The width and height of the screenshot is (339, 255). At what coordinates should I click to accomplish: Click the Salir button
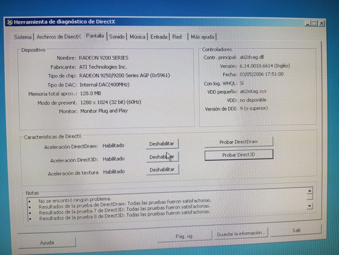pos(297,230)
